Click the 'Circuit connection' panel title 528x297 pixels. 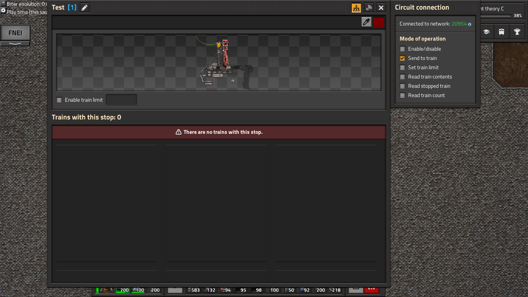[422, 7]
